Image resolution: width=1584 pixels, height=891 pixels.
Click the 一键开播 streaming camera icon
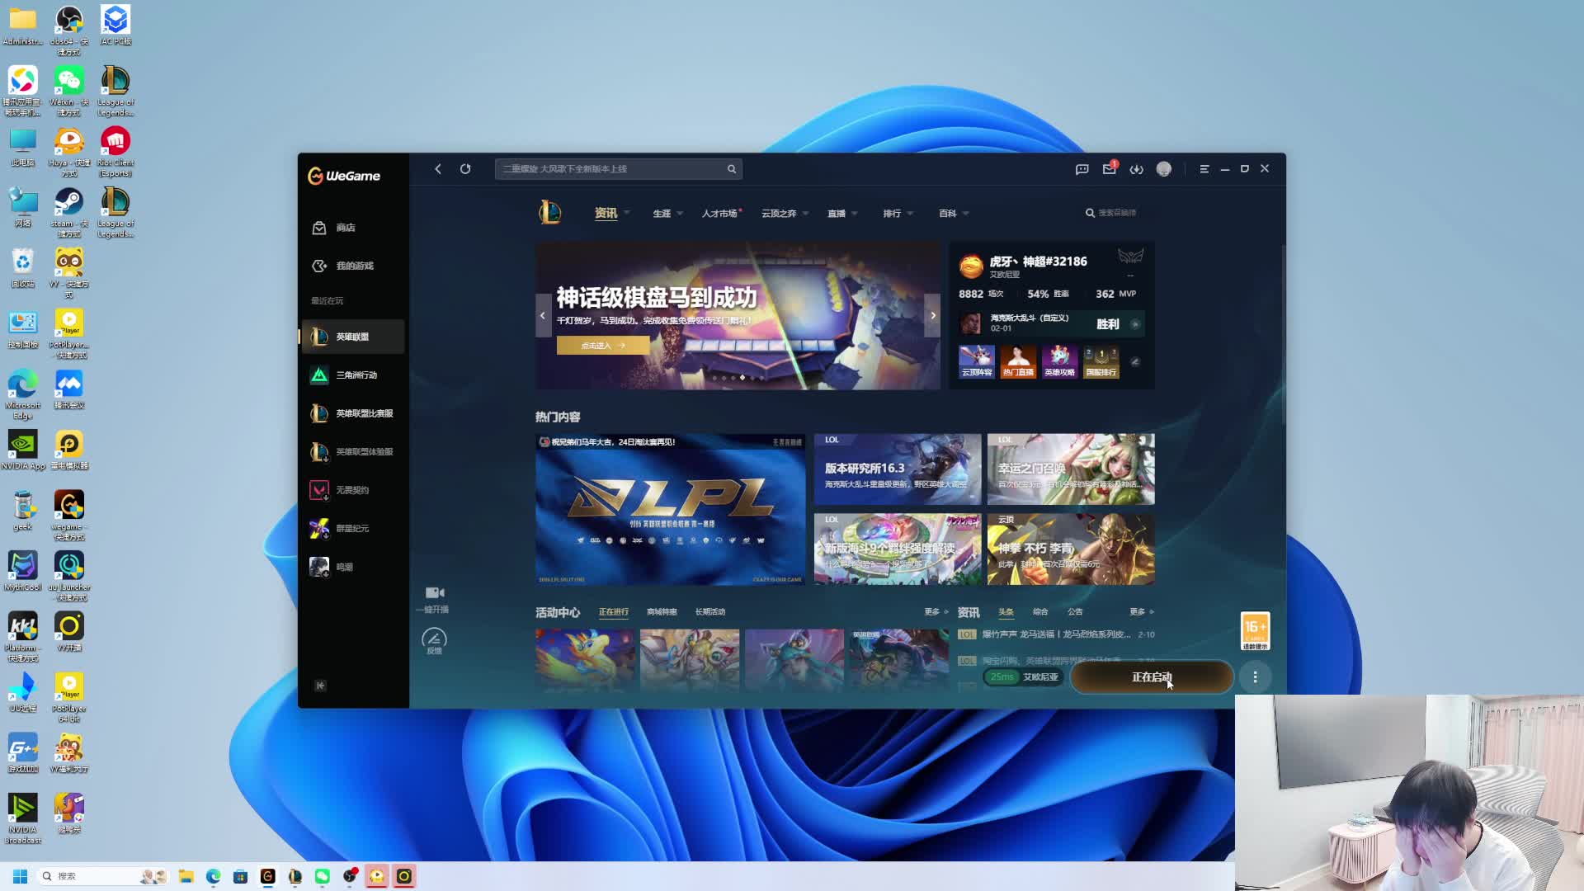pos(435,593)
